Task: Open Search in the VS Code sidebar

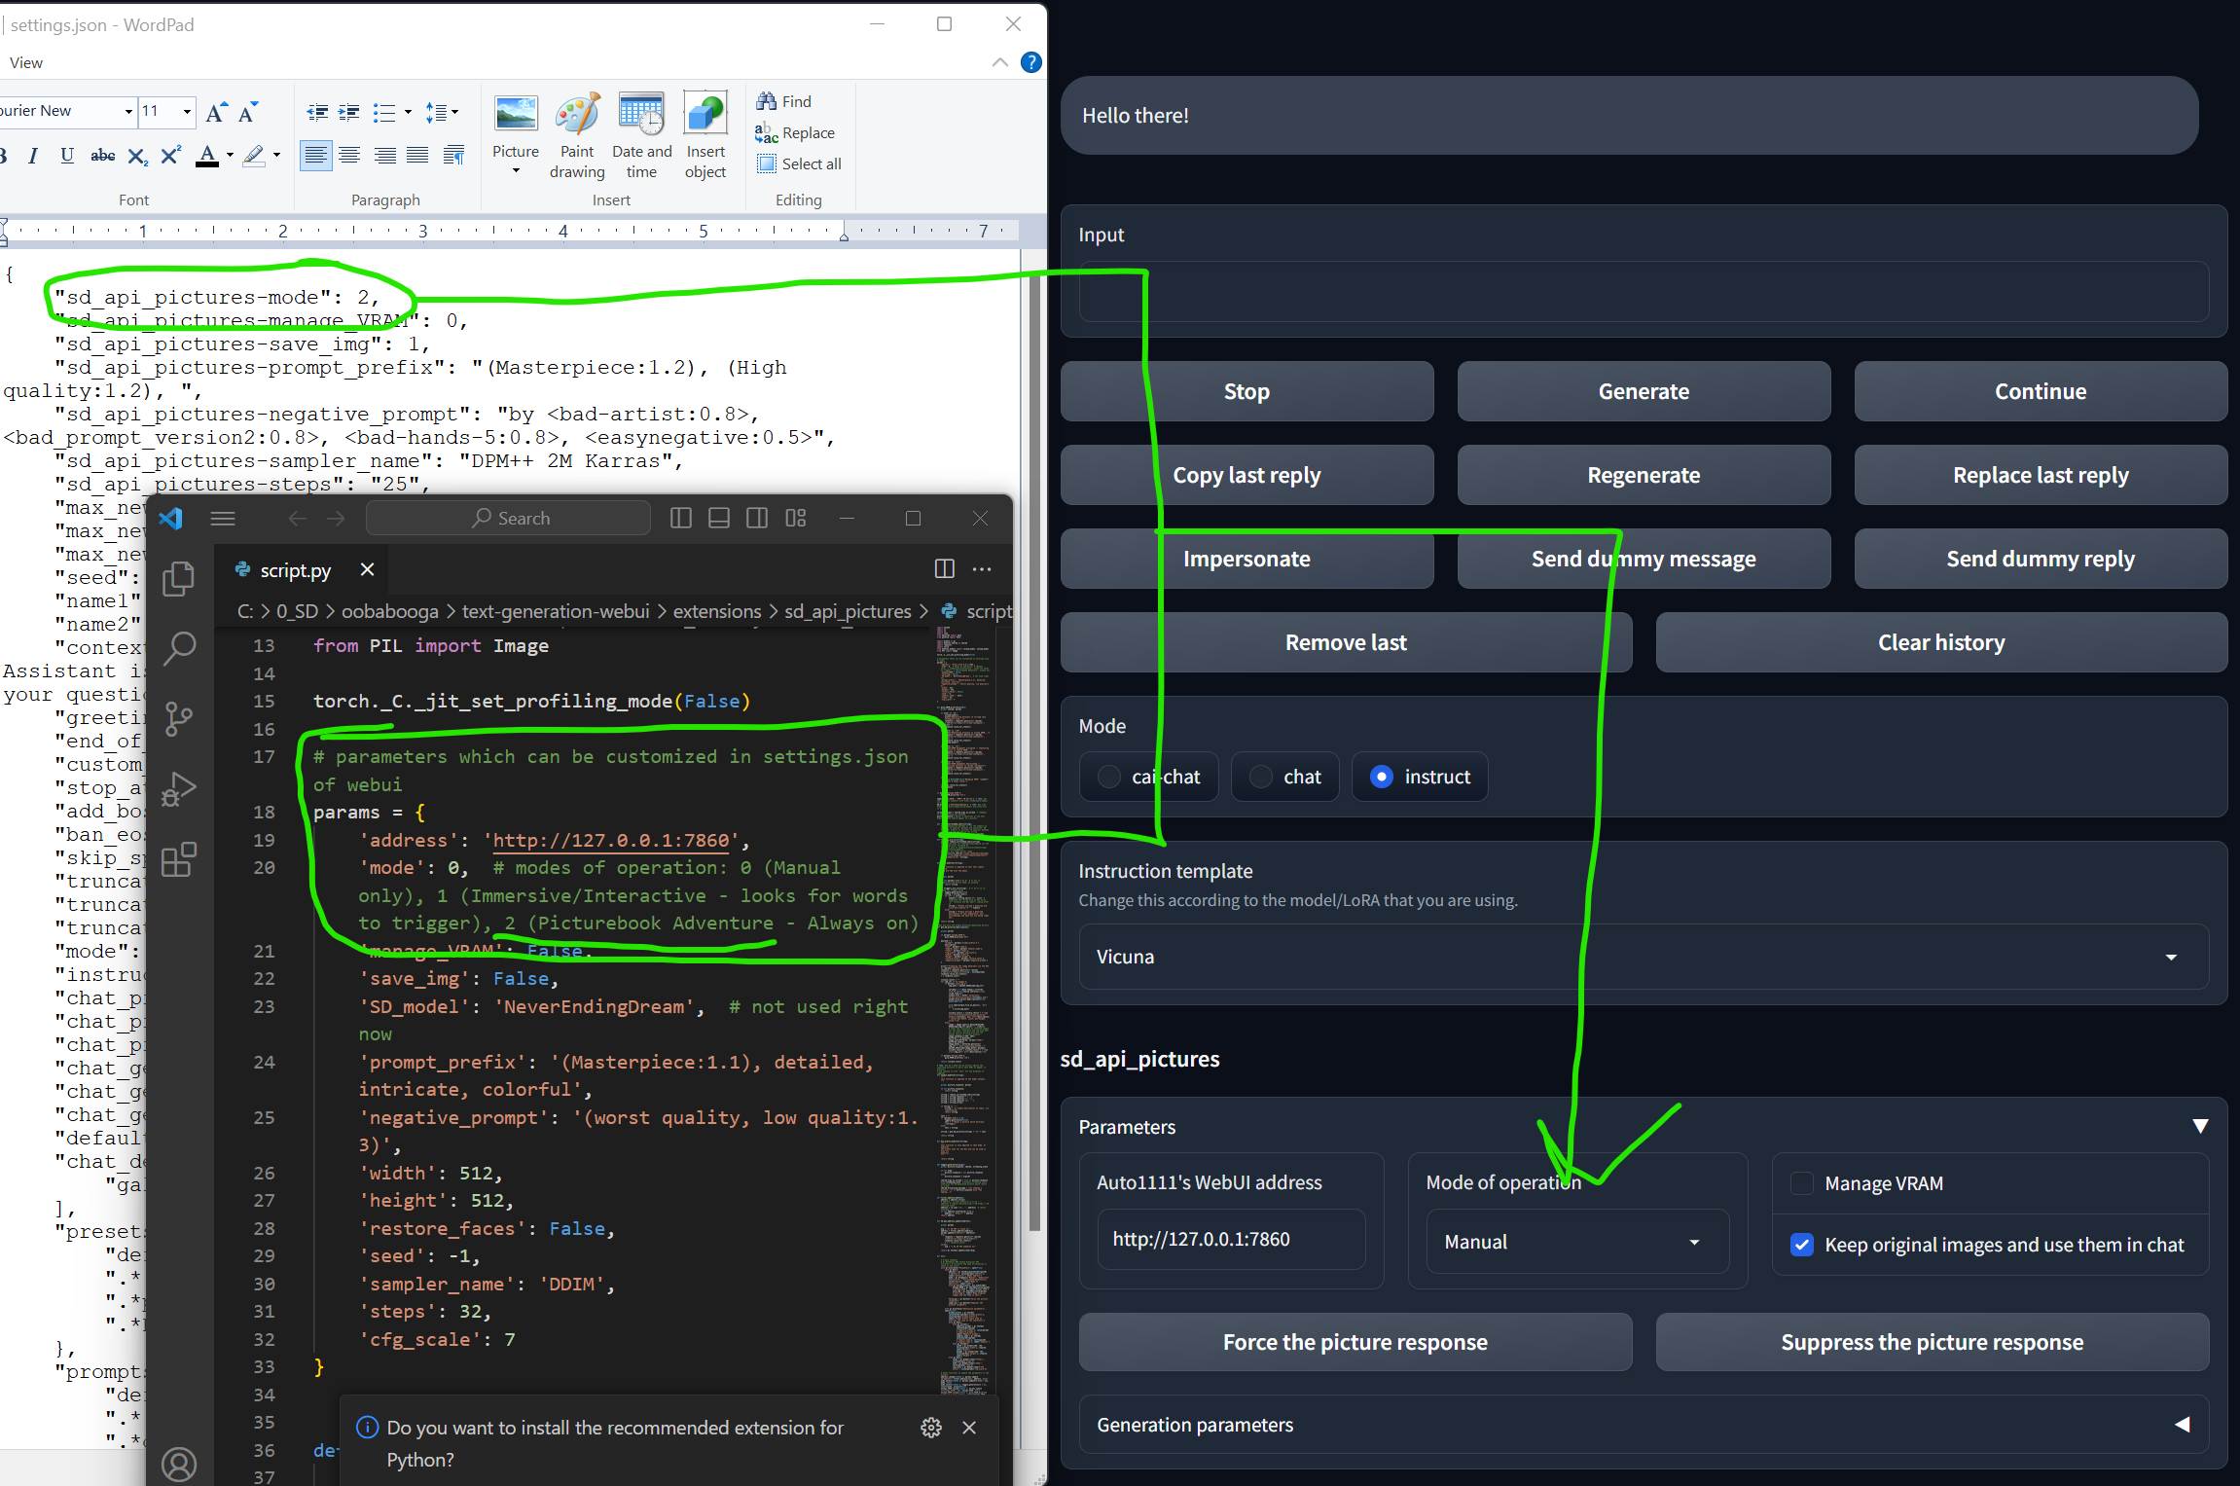Action: pos(179,648)
